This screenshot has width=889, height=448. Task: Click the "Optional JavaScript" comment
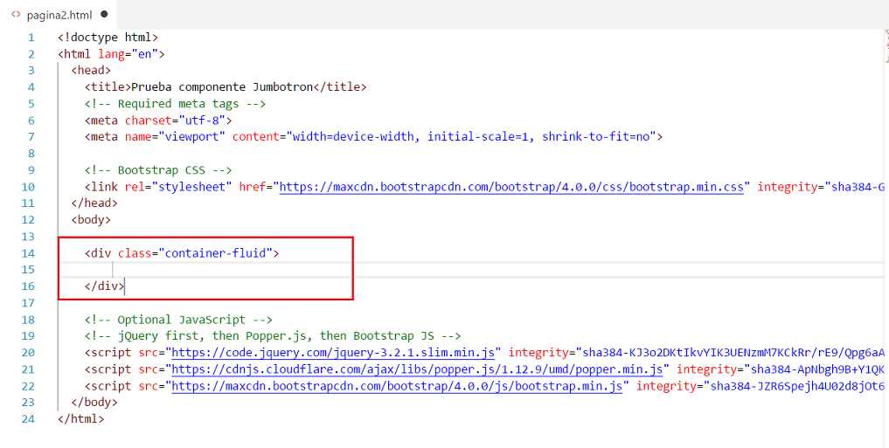click(178, 320)
